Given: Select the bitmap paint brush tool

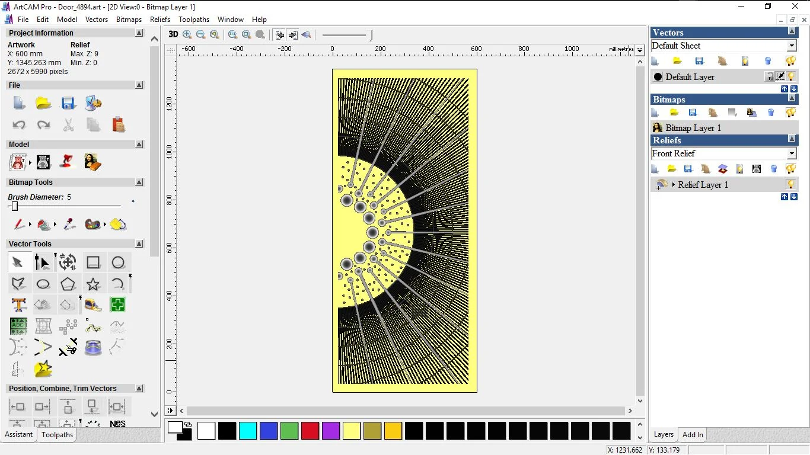Looking at the screenshot, I should click(19, 225).
